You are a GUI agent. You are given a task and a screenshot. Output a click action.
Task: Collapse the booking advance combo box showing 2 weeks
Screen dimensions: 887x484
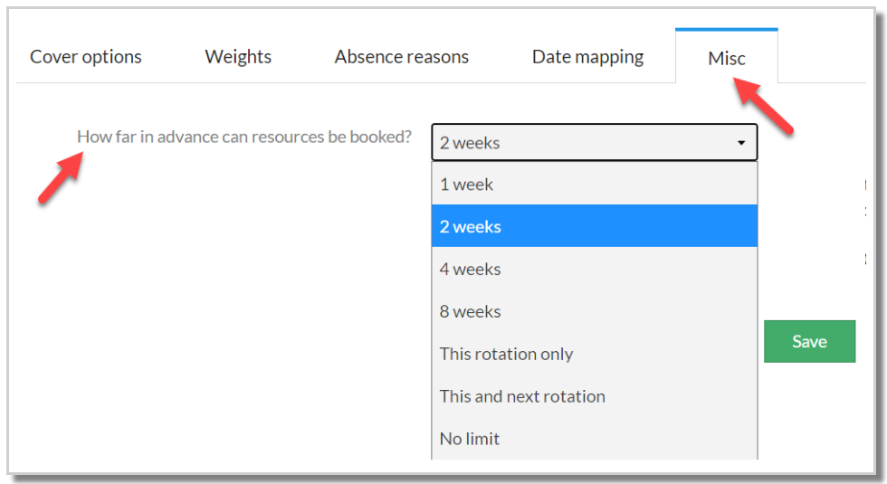pos(594,143)
